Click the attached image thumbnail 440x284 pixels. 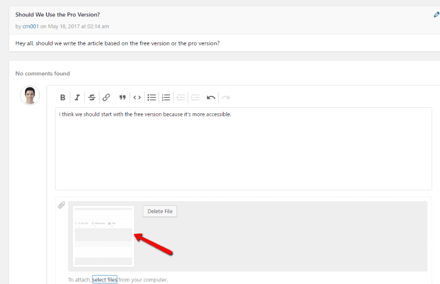pyautogui.click(x=103, y=236)
